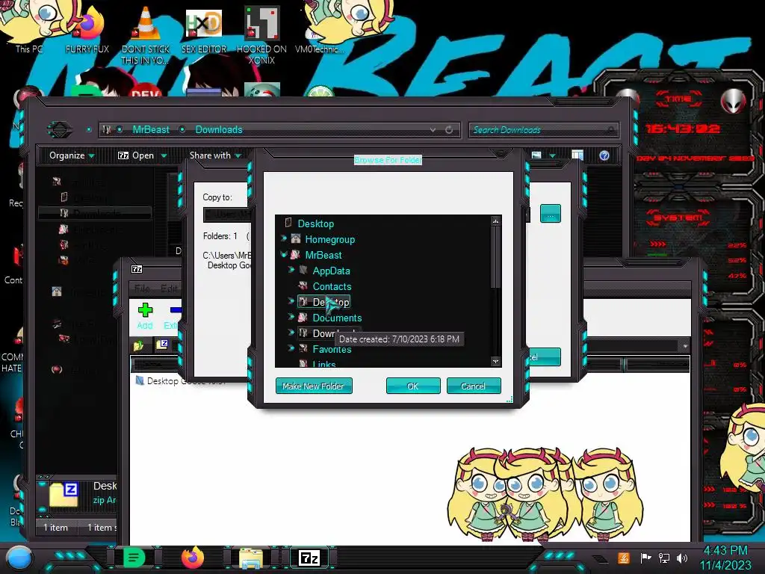Select the Homegroup node in folder tree

click(x=329, y=240)
